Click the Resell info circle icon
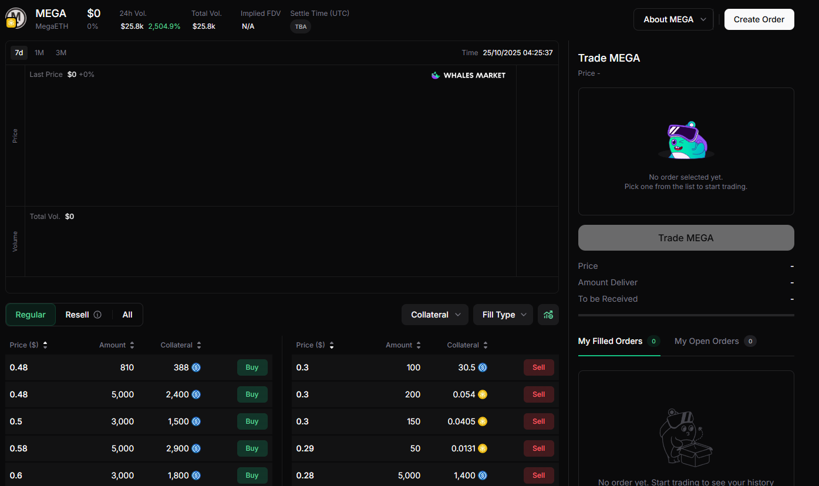The height and width of the screenshot is (486, 819). coord(97,315)
